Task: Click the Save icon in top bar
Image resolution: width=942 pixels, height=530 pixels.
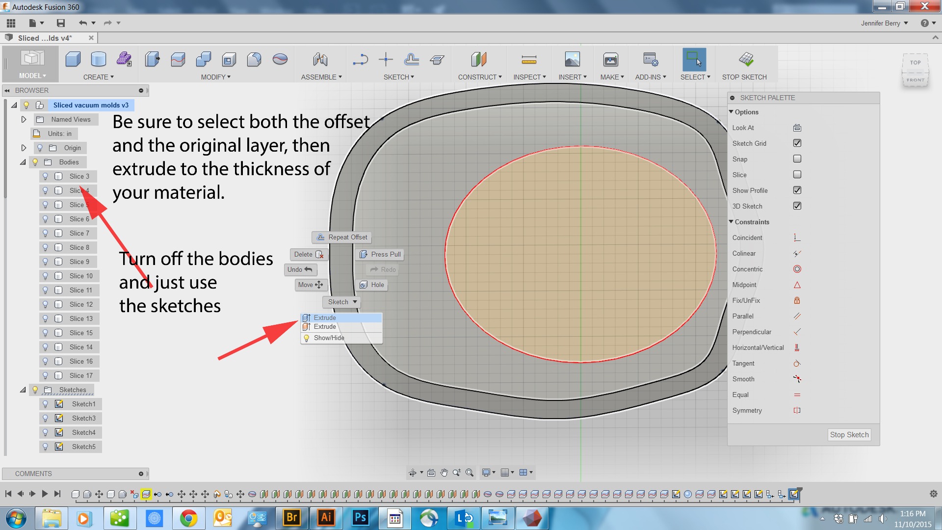Action: click(x=61, y=23)
